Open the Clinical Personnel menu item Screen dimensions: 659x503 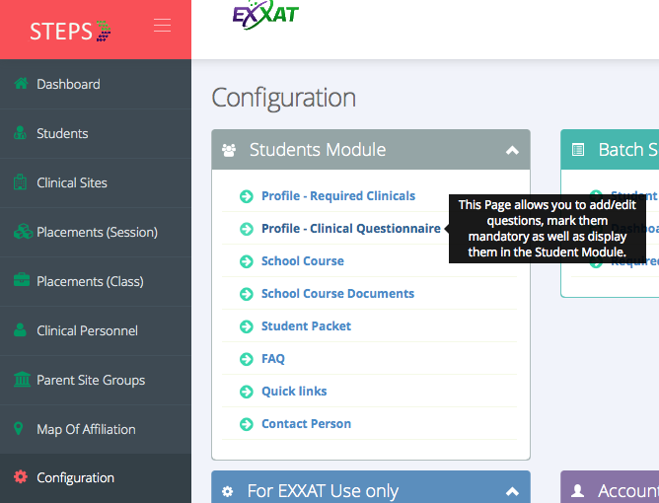(87, 330)
